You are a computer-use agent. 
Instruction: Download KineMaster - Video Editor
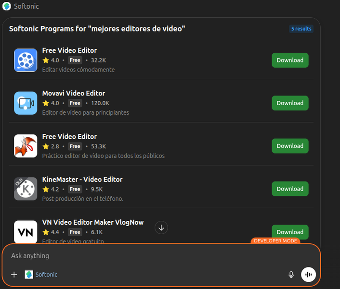(x=290, y=189)
